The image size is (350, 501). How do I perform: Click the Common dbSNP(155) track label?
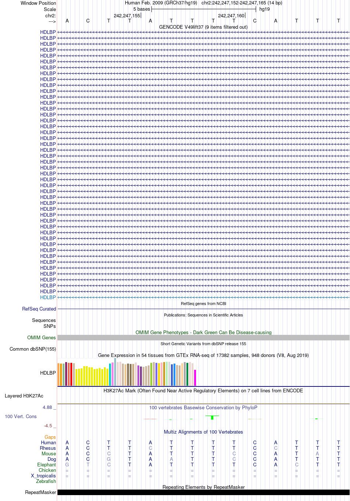(x=33, y=349)
